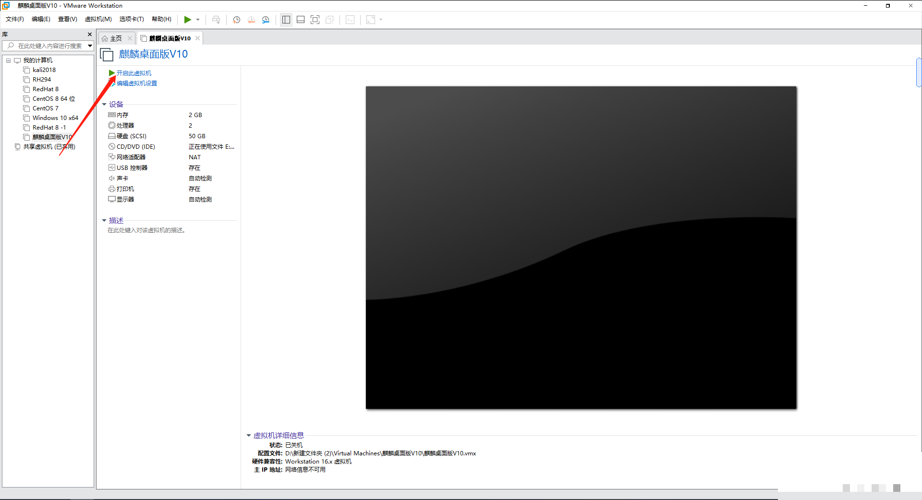Select the RH294 virtual machine
Image resolution: width=922 pixels, height=500 pixels.
pos(41,80)
